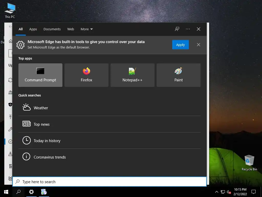The image size is (262, 197).
Task: Open the taskbar app next to Settings
Action: pyautogui.click(x=44, y=192)
